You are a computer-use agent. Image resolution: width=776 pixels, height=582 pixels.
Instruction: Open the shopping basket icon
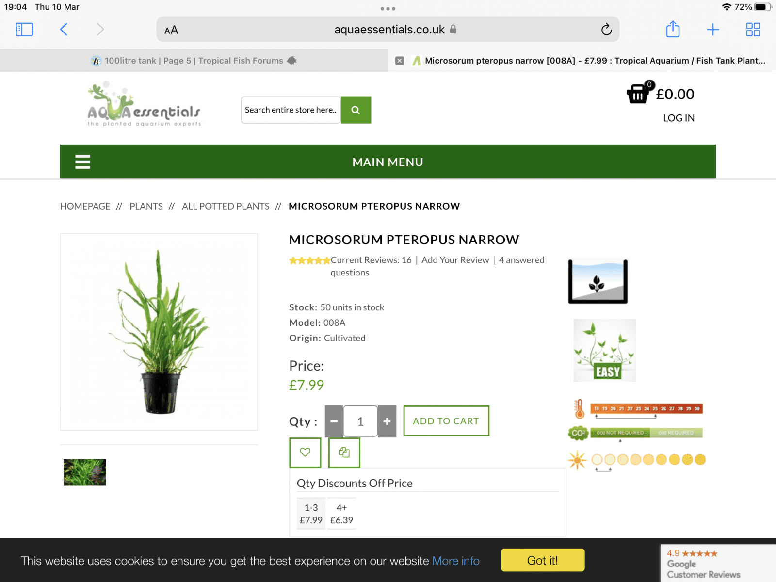coord(638,94)
